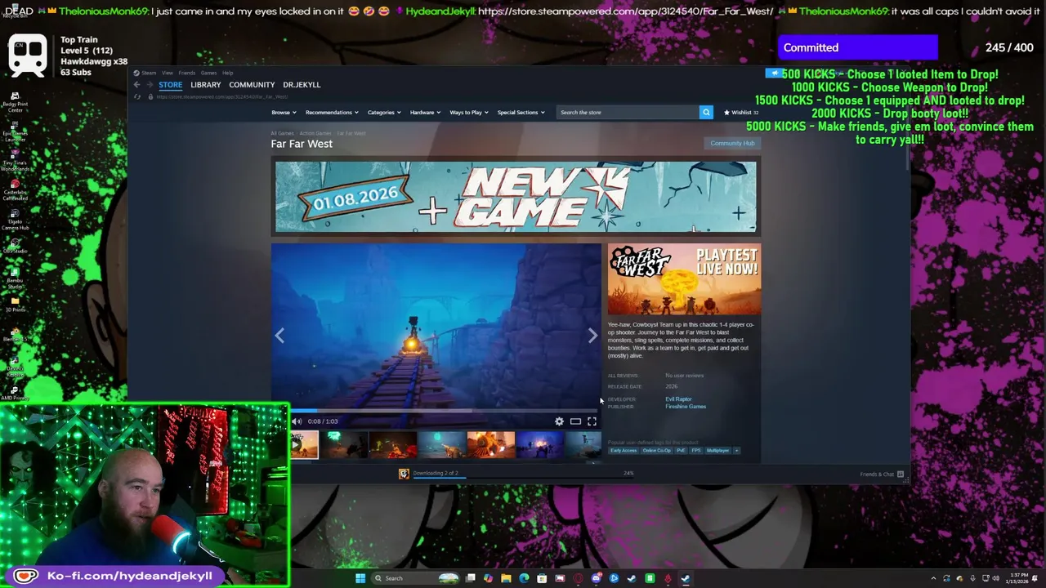Go to previous media with left arrow
Screen dimensions: 1046x588
click(x=279, y=336)
